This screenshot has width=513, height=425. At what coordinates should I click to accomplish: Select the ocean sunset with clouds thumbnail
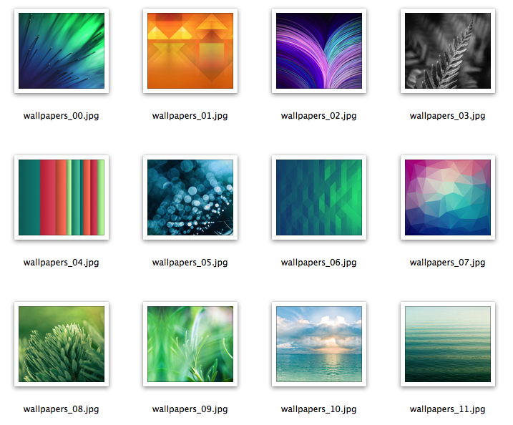coord(319,344)
